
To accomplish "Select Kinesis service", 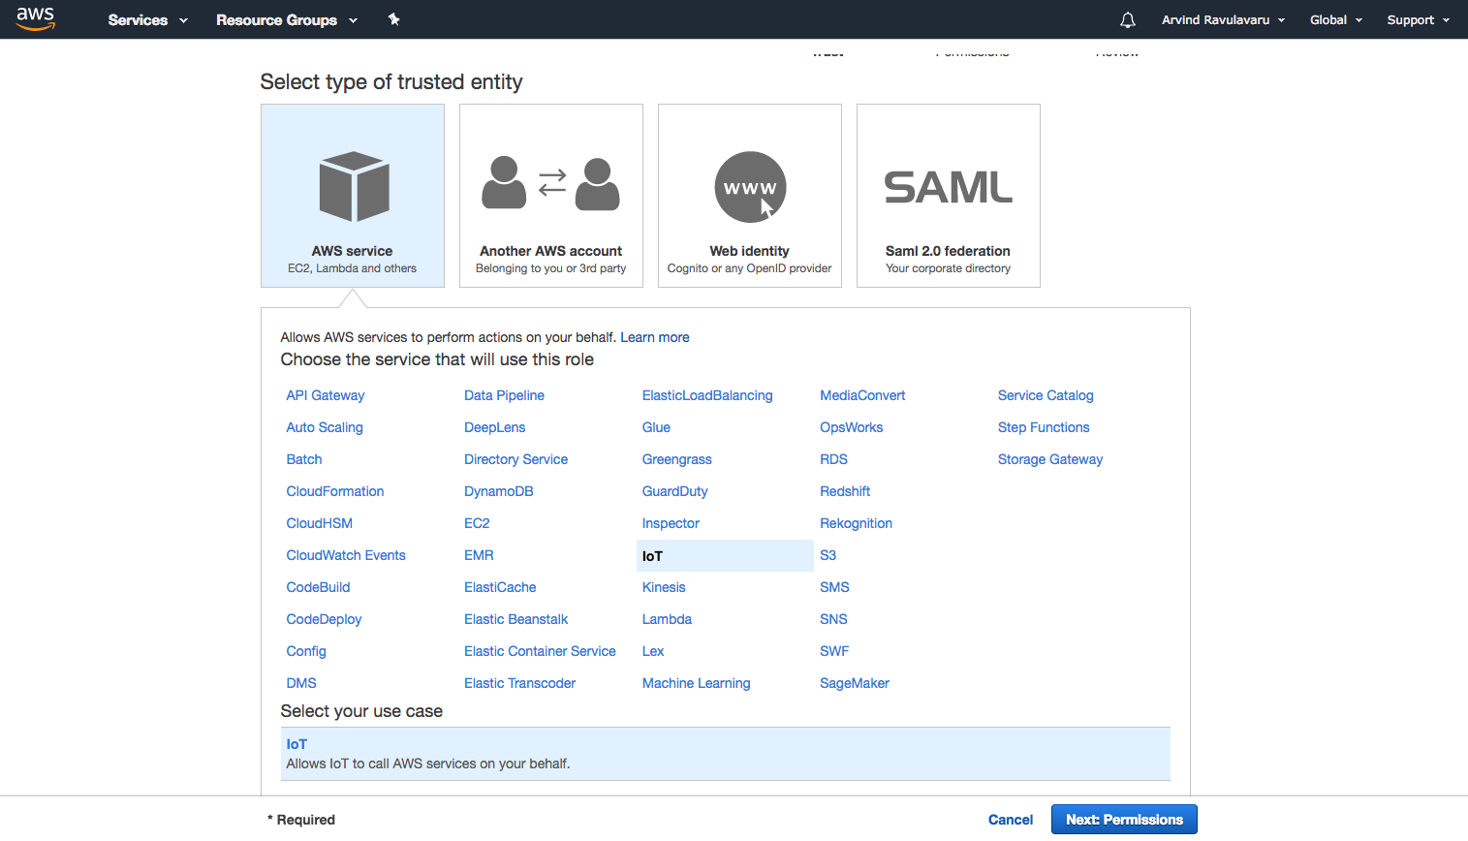I will pyautogui.click(x=664, y=587).
